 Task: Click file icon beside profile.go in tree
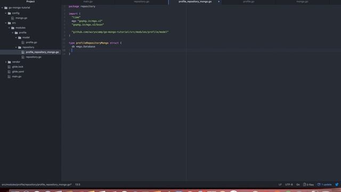point(23,43)
